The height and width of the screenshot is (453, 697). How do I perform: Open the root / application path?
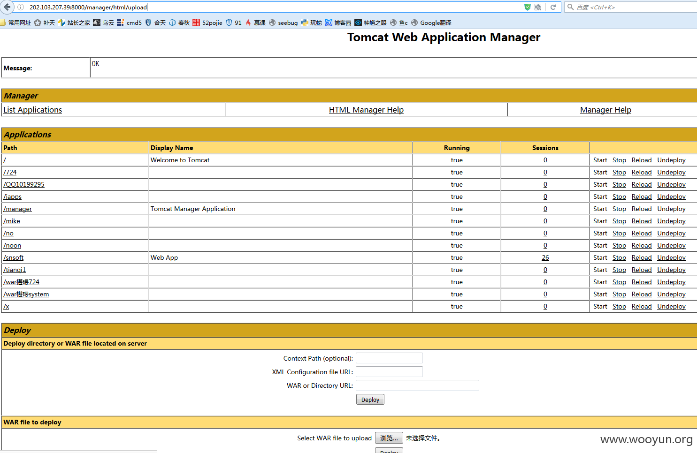pos(5,160)
